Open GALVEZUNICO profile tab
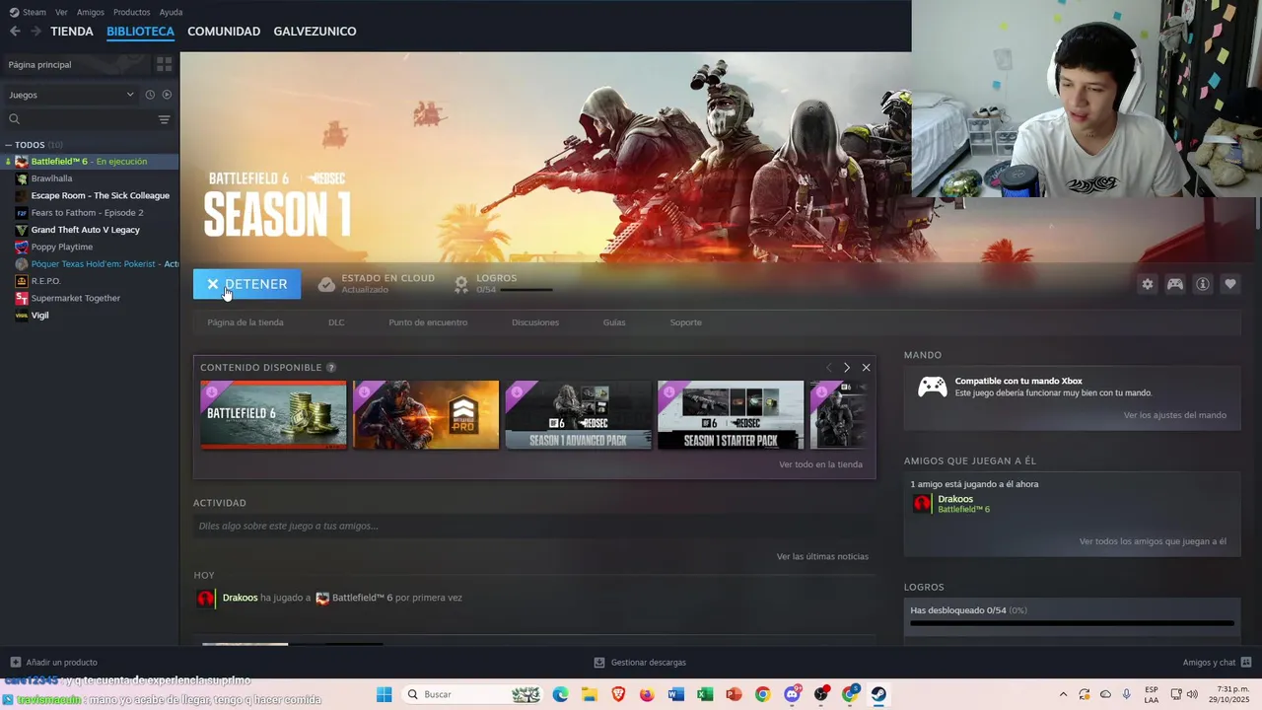Image resolution: width=1262 pixels, height=710 pixels. pyautogui.click(x=315, y=32)
